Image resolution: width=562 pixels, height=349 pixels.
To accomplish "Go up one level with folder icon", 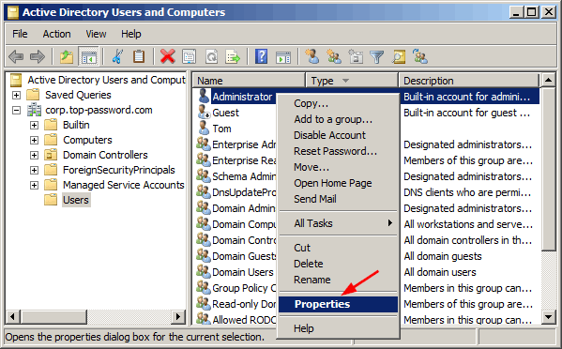I will 67,56.
